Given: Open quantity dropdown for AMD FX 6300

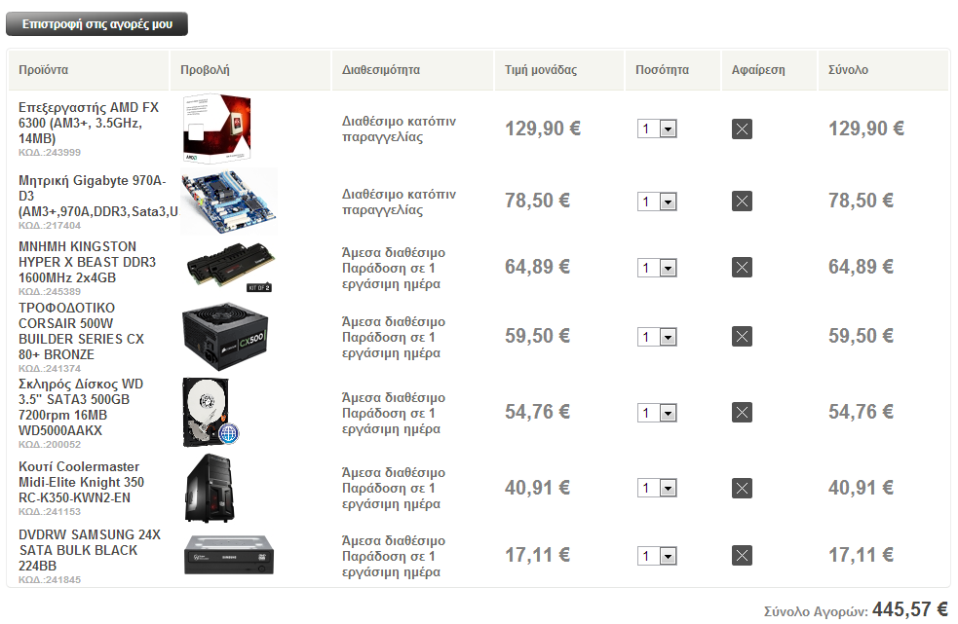Looking at the screenshot, I should [657, 128].
